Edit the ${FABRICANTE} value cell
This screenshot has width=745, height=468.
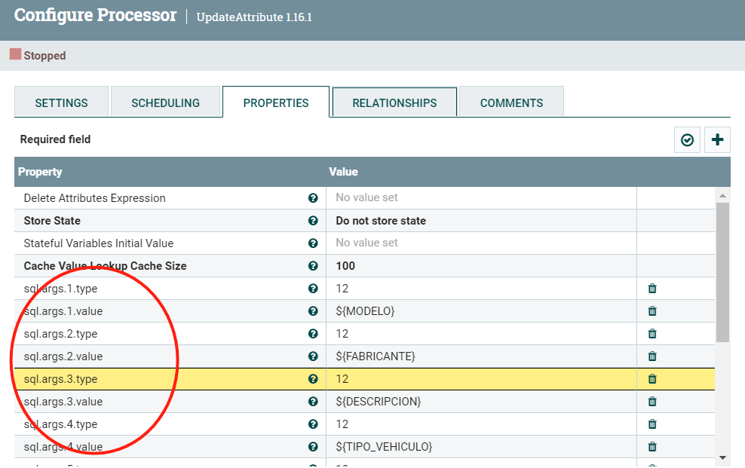[x=481, y=356]
